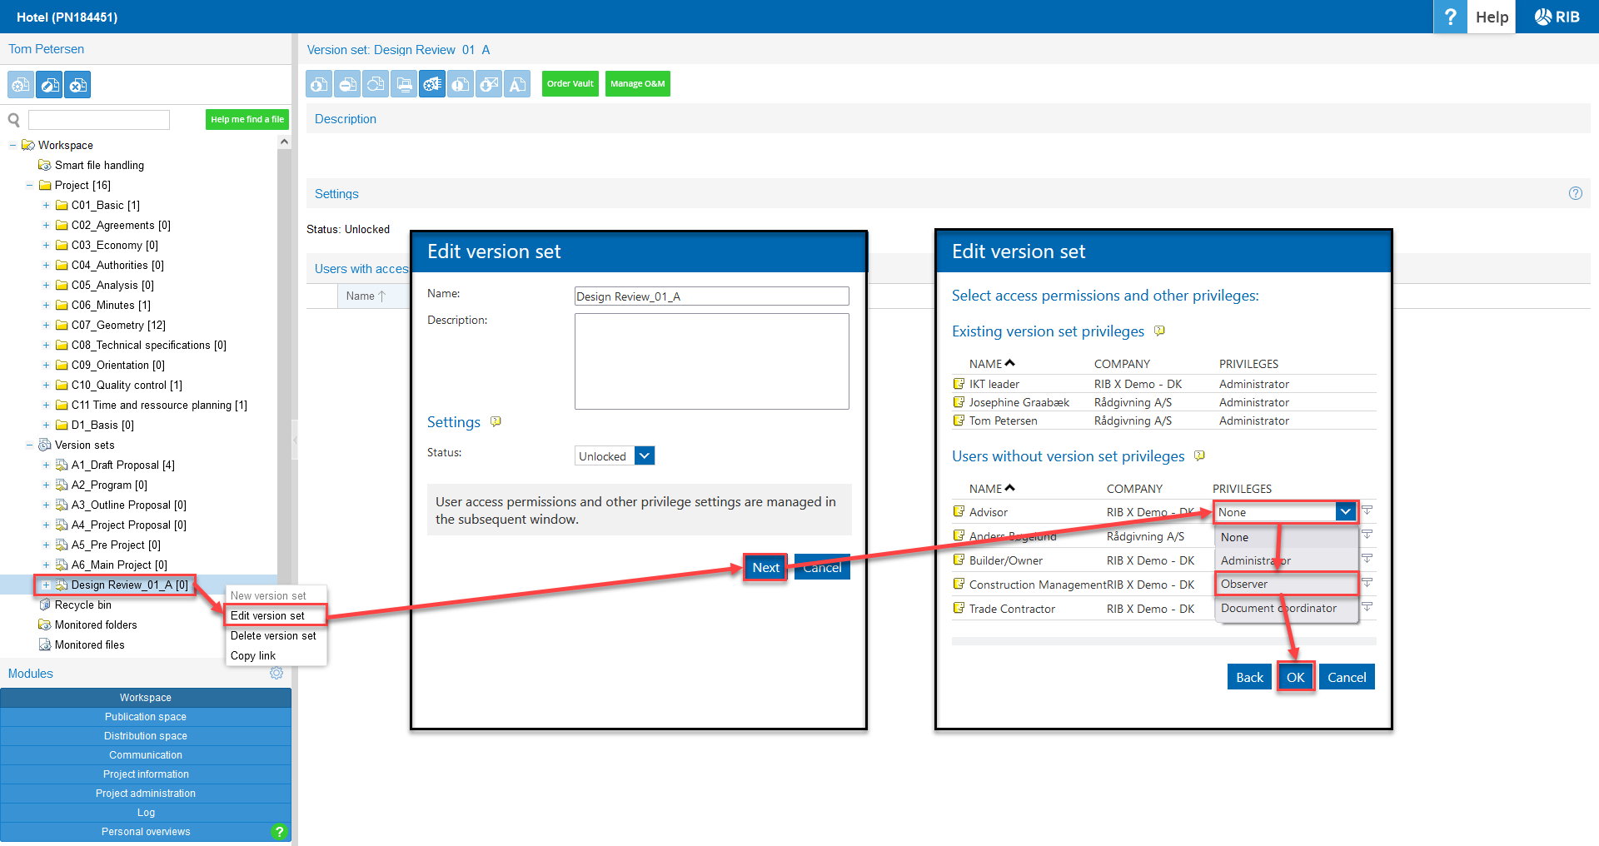Open the Advisor privileges dropdown
The height and width of the screenshot is (846, 1599).
point(1344,511)
